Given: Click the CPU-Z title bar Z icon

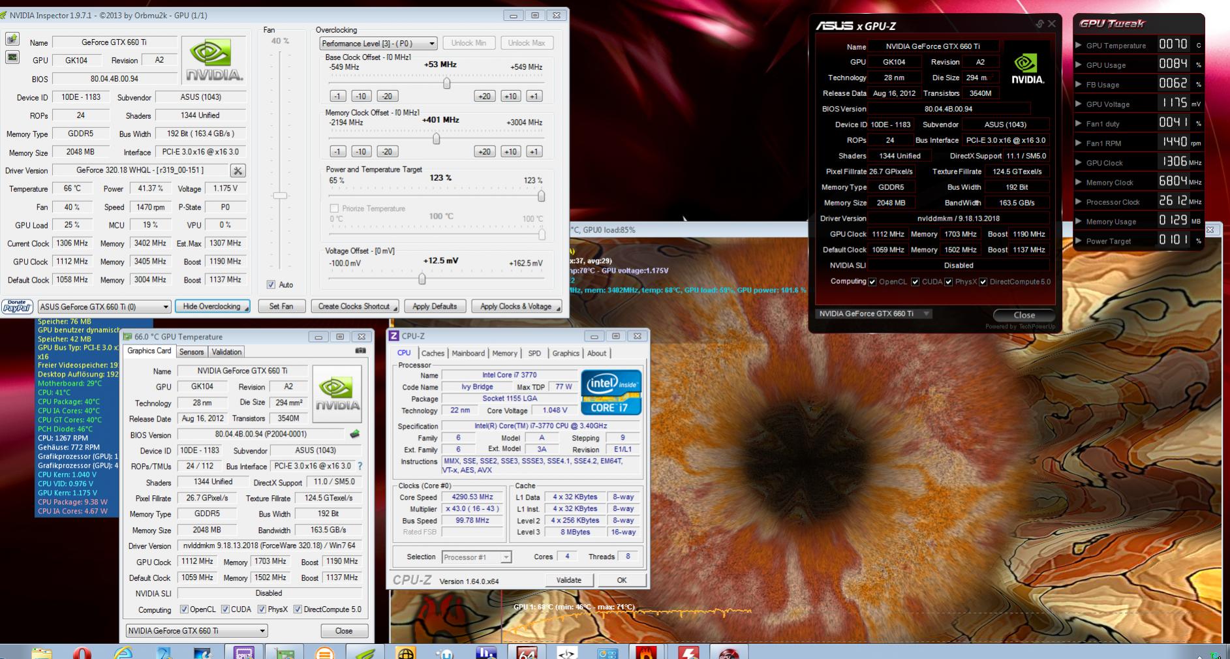Looking at the screenshot, I should (393, 336).
